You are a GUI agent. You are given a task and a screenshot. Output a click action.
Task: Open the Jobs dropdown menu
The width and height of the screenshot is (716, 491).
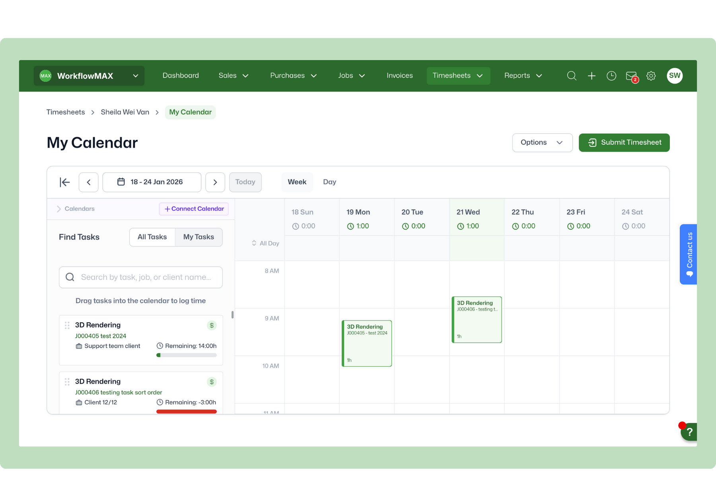tap(352, 76)
